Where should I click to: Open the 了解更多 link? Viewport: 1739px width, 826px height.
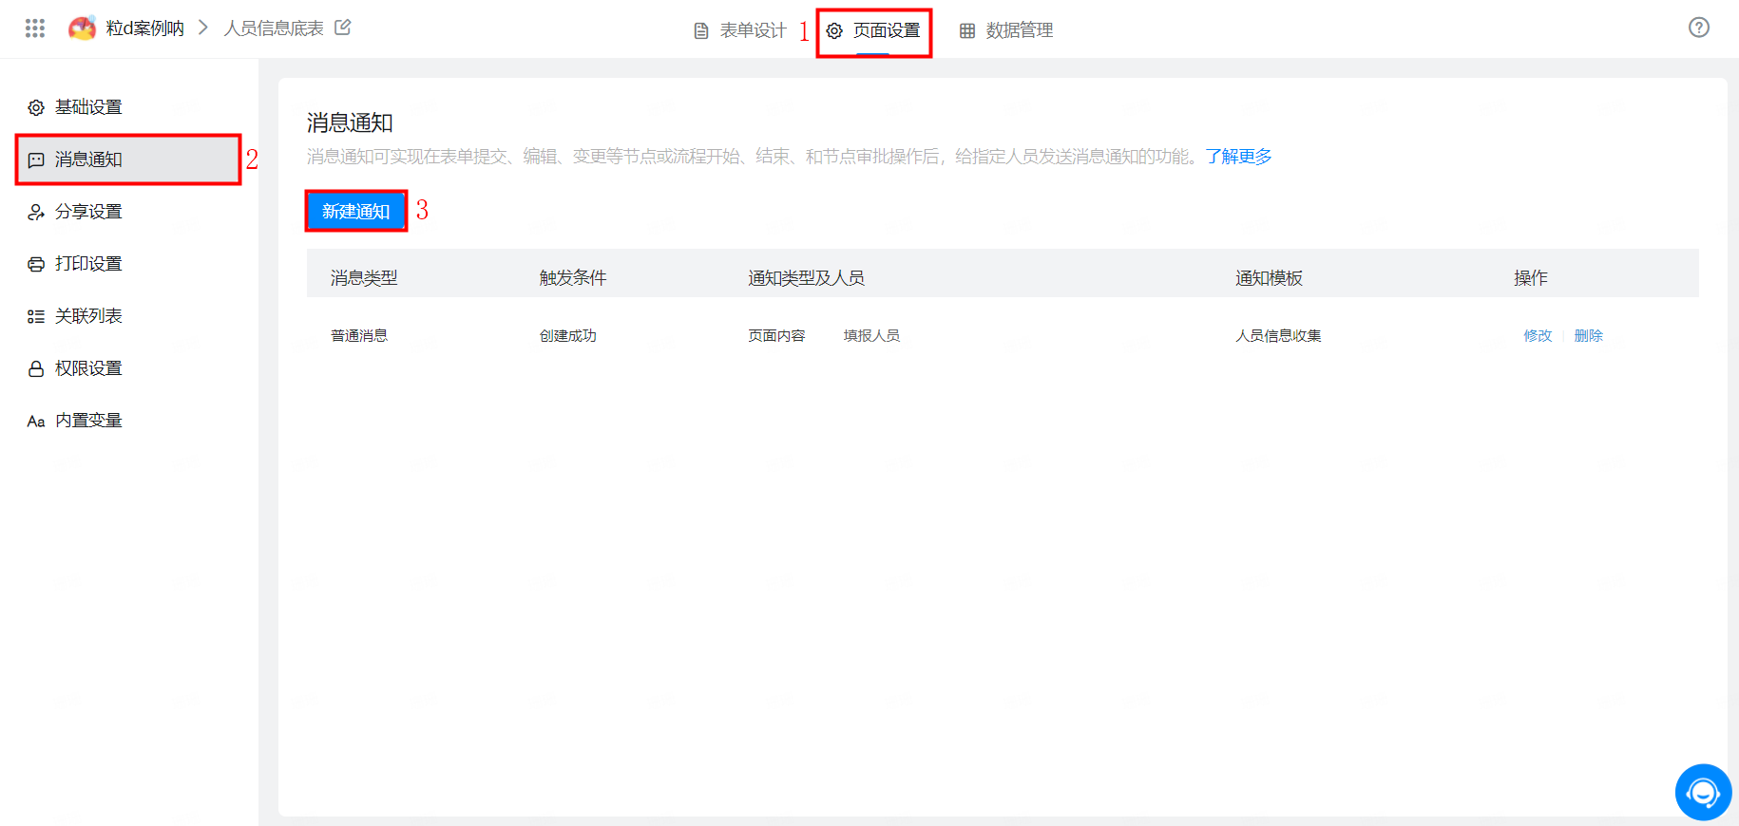[1238, 156]
